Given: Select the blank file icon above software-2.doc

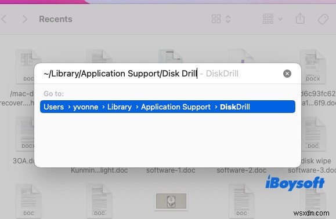Looking at the screenshot, I should click(241, 56).
